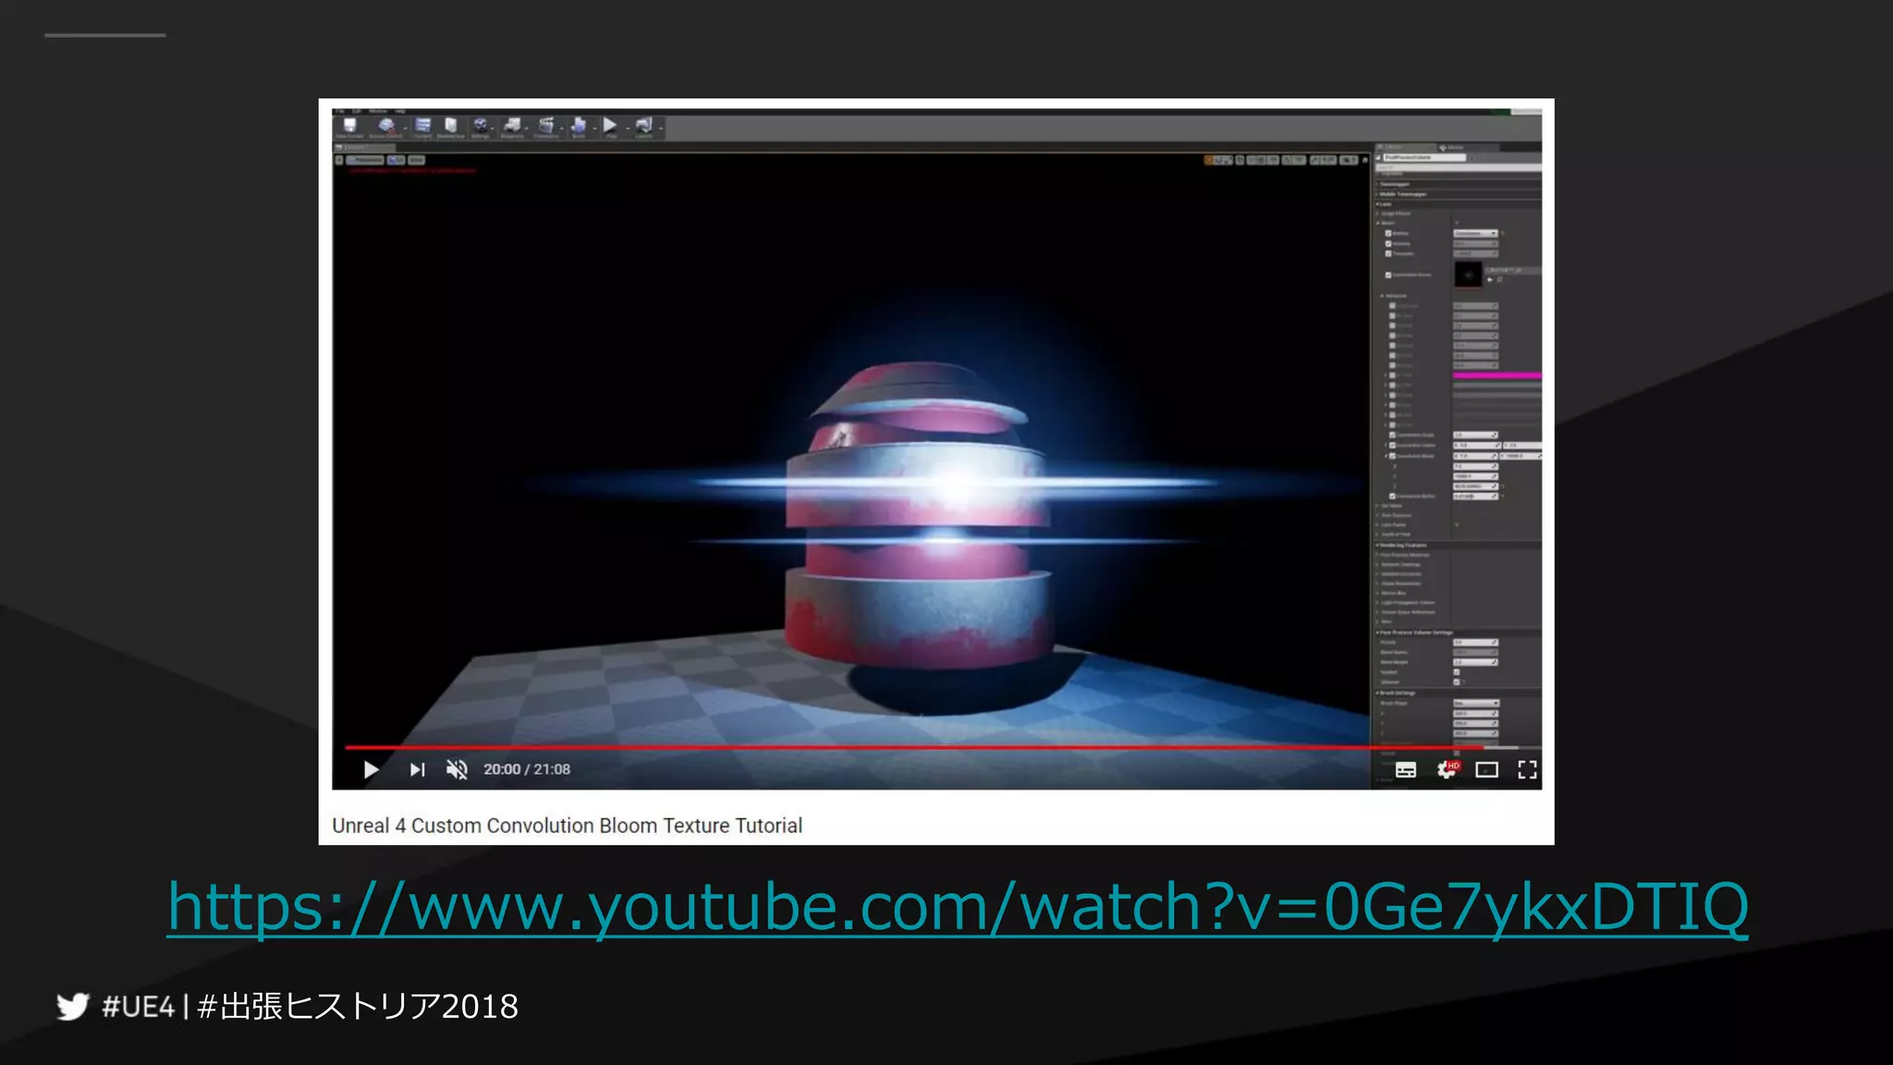Toggle the Unbound checkbox
Screen dimensions: 1893x1065
(1457, 682)
